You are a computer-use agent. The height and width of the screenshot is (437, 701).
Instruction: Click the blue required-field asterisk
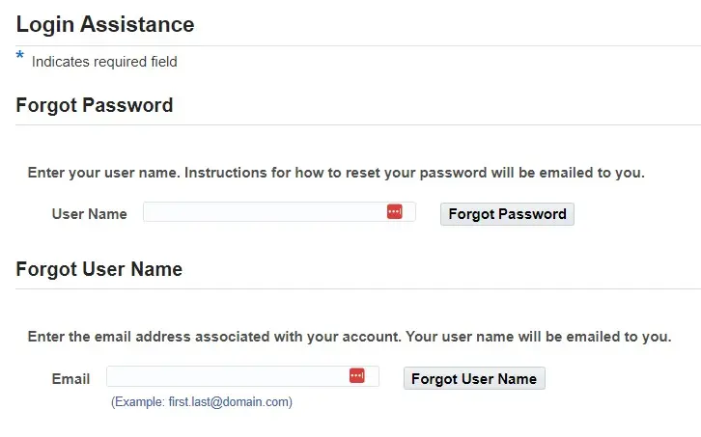20,57
